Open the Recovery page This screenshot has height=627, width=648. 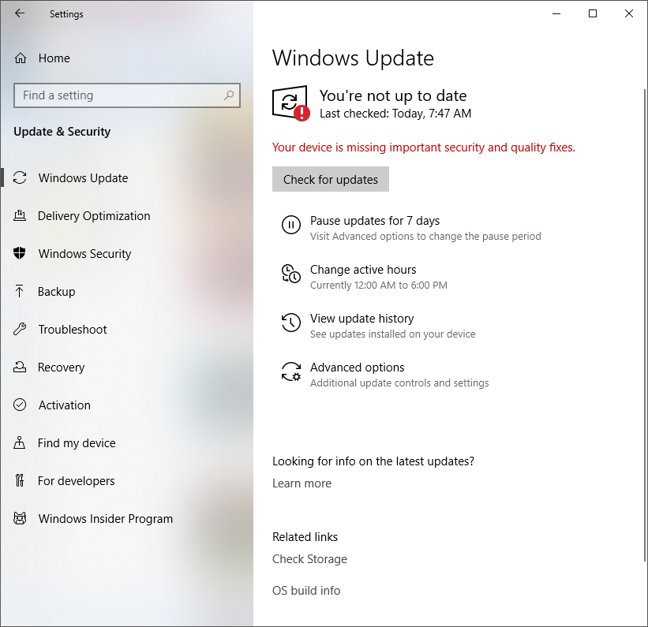[x=126, y=368]
